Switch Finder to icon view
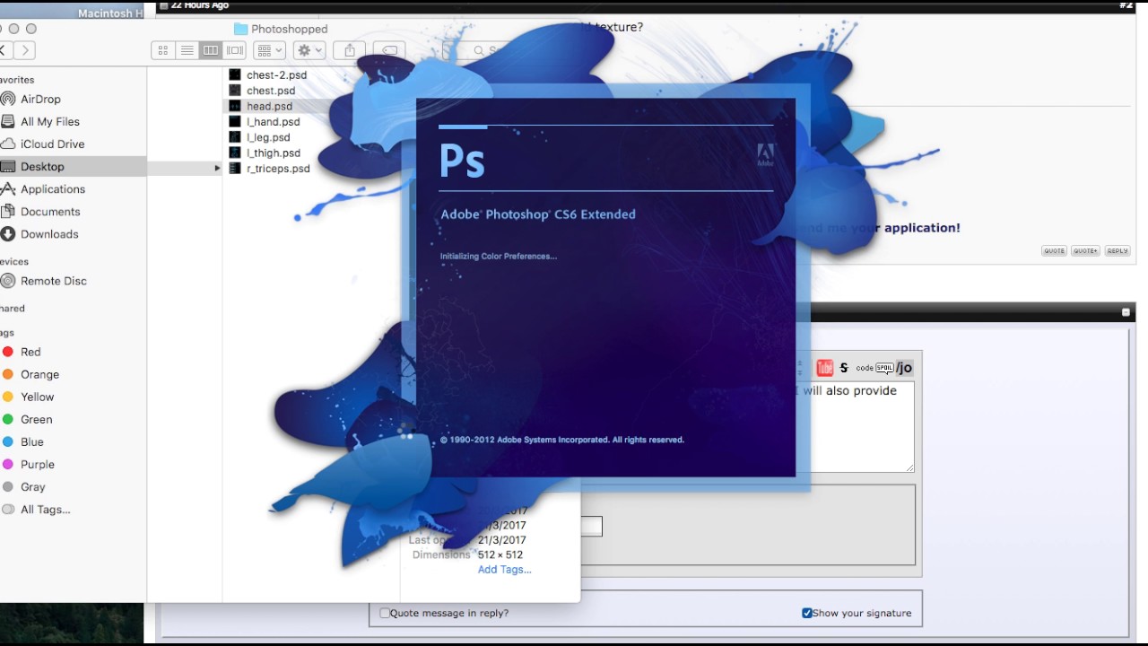1148x646 pixels. [x=163, y=51]
